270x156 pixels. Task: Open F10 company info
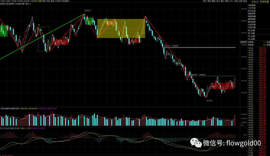[231, 1]
